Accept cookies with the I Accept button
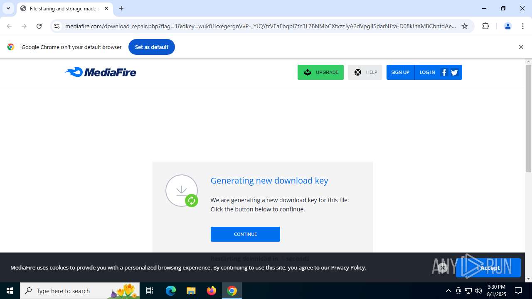The image size is (532, 299). tap(488, 268)
